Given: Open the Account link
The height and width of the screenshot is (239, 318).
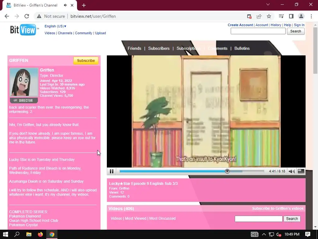Looking at the screenshot, I should click(x=261, y=25).
